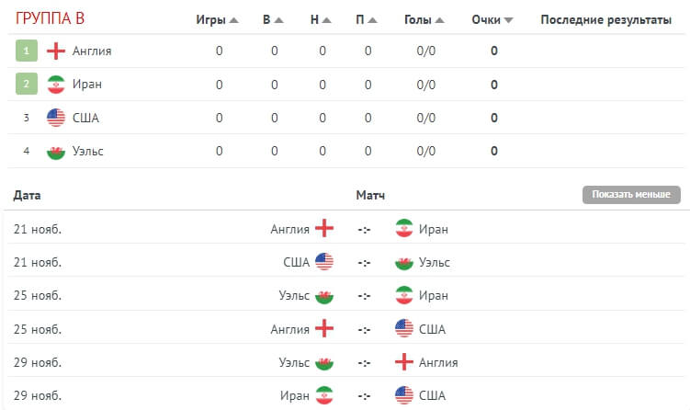
Task: Click USA flag icon in standings table
Action: click(56, 117)
